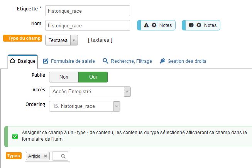Uncheck the assign field to content type checkbox
The width and height of the screenshot is (252, 168).
point(15,136)
